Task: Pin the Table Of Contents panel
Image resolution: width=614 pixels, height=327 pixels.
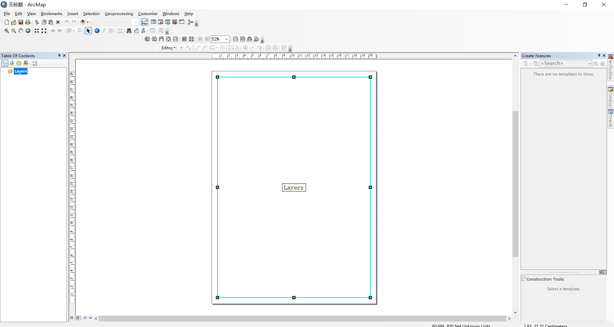Action: point(59,56)
